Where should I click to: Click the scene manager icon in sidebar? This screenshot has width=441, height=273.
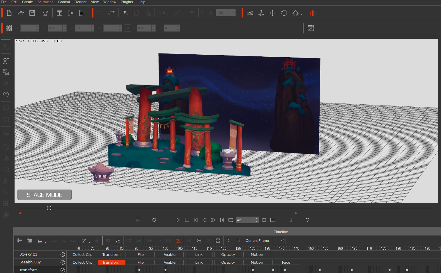[x=6, y=72]
